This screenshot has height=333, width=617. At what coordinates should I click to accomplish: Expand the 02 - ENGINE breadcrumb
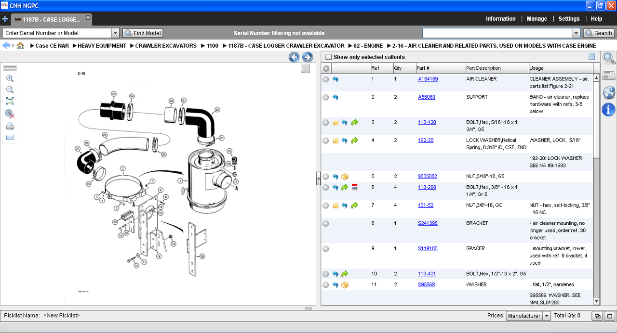350,46
